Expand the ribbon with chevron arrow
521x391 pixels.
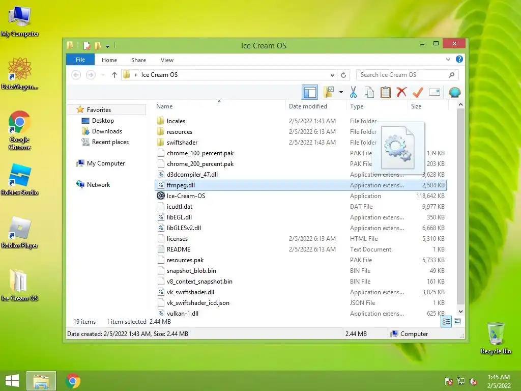point(448,60)
